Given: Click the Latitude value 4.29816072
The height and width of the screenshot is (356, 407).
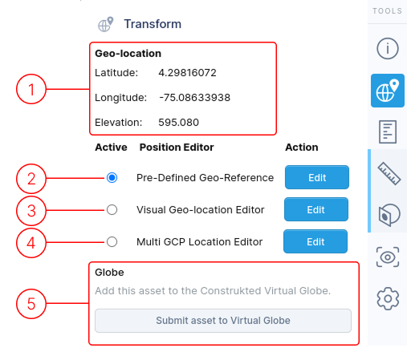Looking at the screenshot, I should pyautogui.click(x=187, y=73).
